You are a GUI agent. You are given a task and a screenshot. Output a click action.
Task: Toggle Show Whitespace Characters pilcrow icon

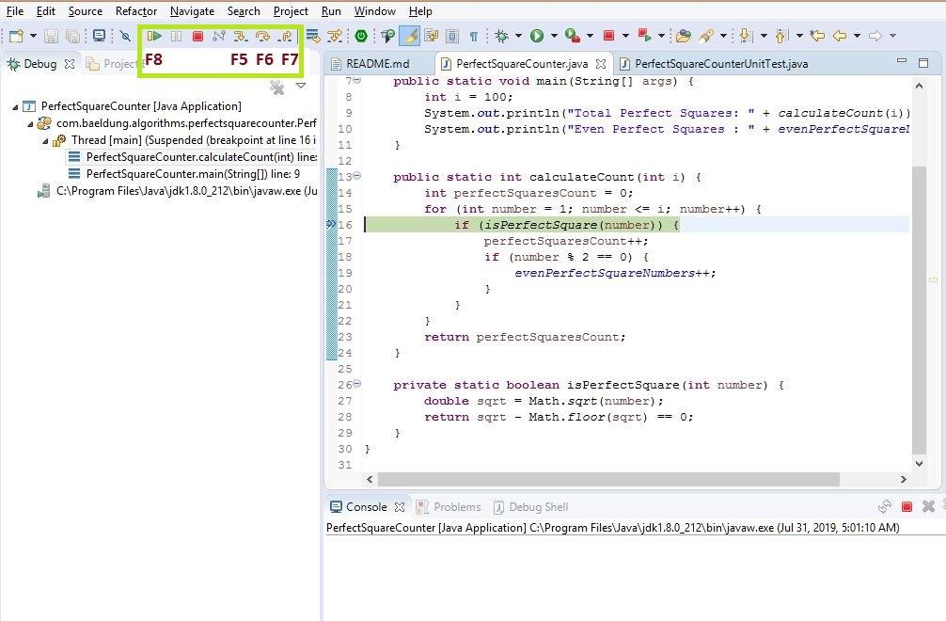click(474, 36)
